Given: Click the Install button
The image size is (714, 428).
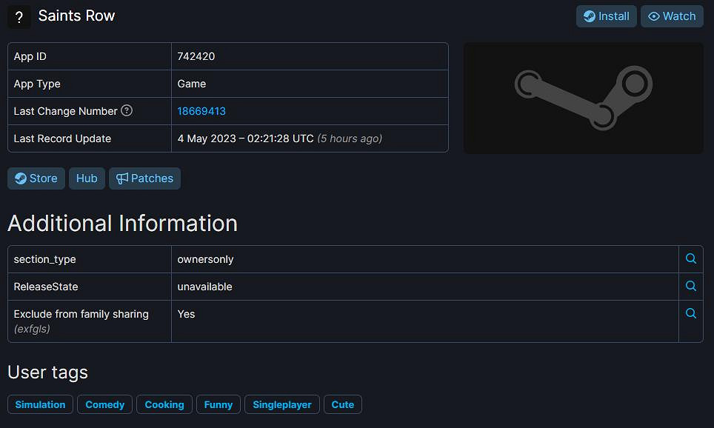Looking at the screenshot, I should [606, 16].
